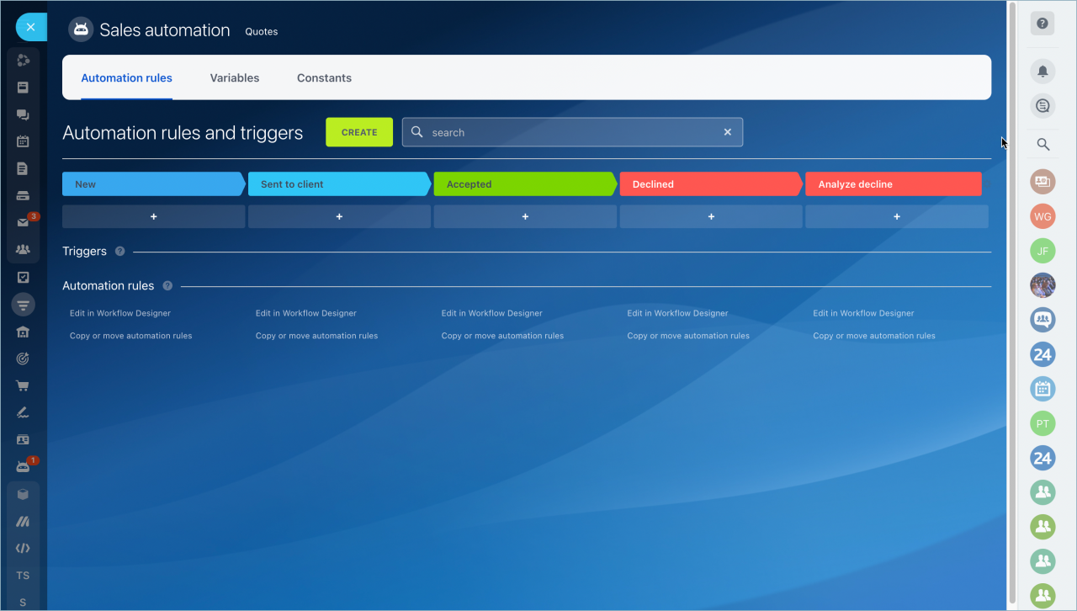The image size is (1077, 611).
Task: Click the search magnifier in right panel
Action: tap(1043, 145)
